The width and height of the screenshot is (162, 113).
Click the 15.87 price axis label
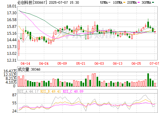[12, 27]
